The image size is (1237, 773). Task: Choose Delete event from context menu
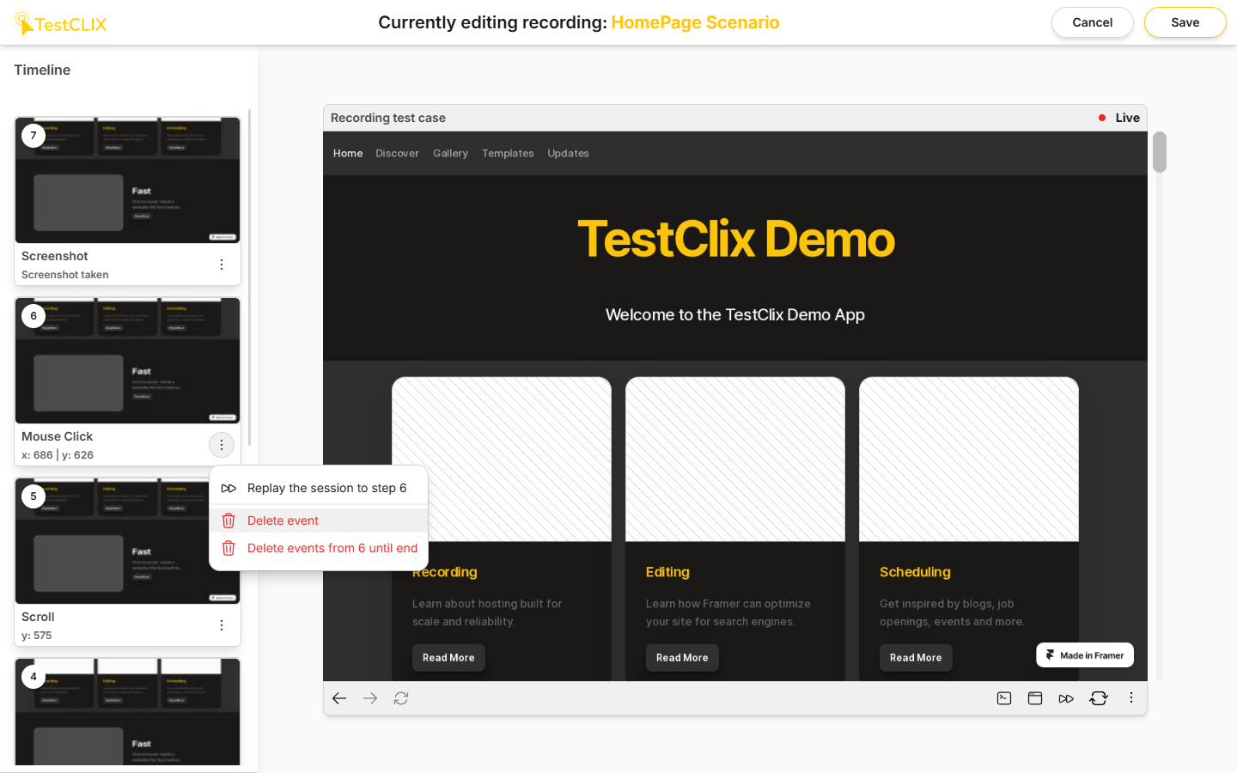coord(319,520)
